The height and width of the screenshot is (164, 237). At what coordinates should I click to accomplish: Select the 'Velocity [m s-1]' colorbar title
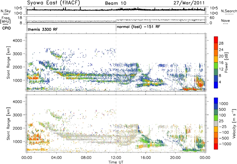coord(234,123)
